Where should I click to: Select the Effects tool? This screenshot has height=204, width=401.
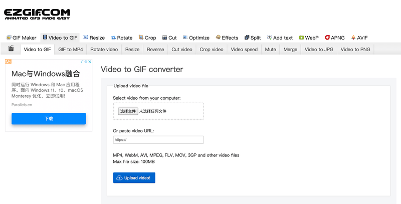227,38
